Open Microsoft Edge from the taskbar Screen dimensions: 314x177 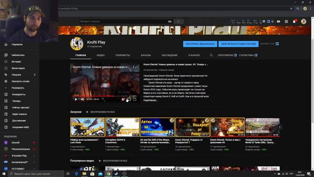[77, 174]
